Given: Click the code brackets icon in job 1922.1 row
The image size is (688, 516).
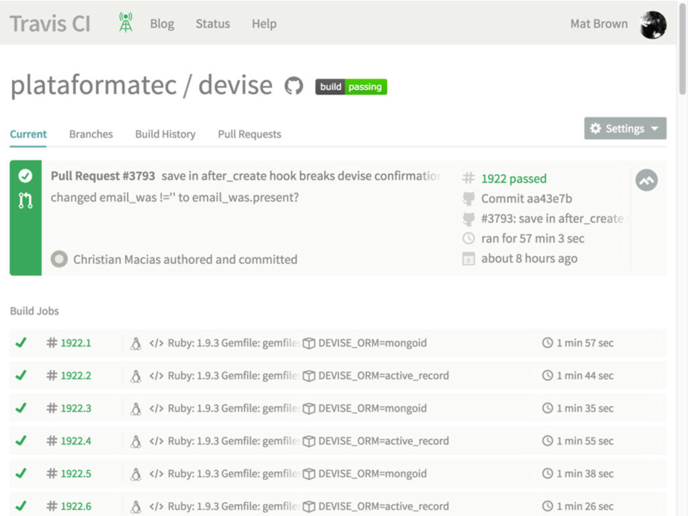Looking at the screenshot, I should [156, 343].
